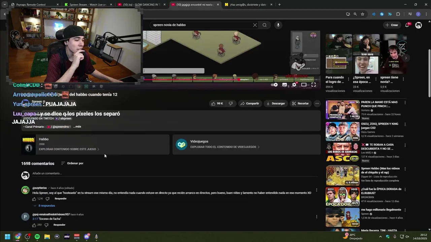Switch to Joji SLOW DANCING tab
Viewport: 431px width, 242px height.
click(142, 5)
